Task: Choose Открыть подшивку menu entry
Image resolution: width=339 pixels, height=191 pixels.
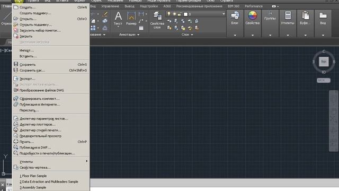Action: tap(51, 25)
